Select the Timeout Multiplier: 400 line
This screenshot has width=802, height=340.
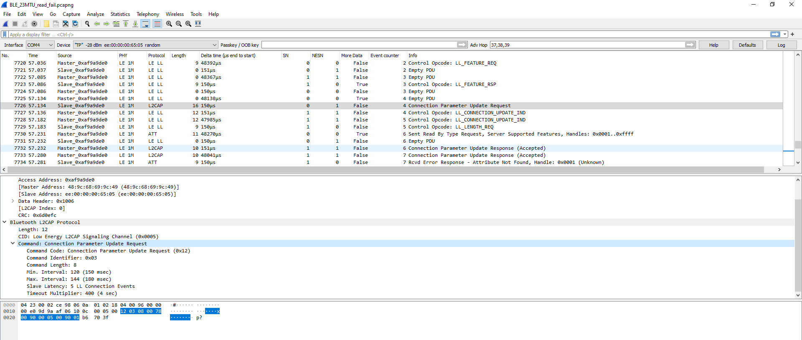tap(72, 293)
